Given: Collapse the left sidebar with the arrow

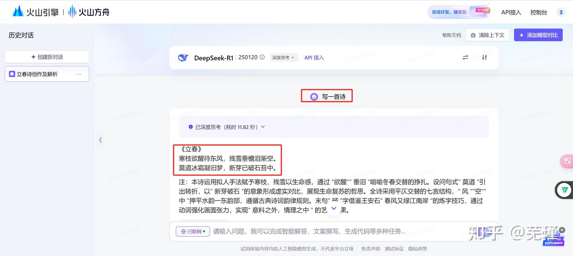Looking at the screenshot, I should point(100,140).
